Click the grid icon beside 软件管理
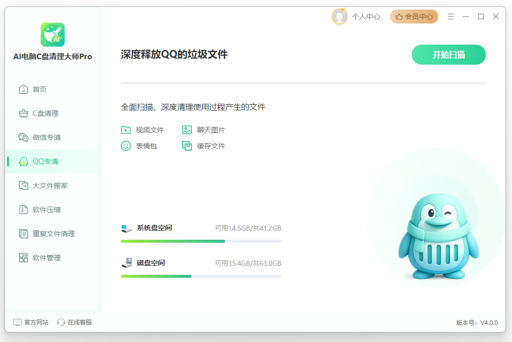Viewport: 512px width, 342px height. point(24,258)
